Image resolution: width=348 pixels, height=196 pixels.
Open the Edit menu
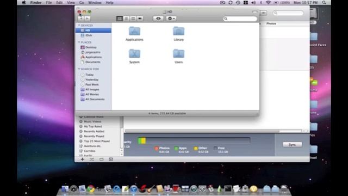pyautogui.click(x=59, y=3)
